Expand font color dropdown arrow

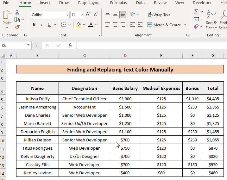tap(97, 25)
